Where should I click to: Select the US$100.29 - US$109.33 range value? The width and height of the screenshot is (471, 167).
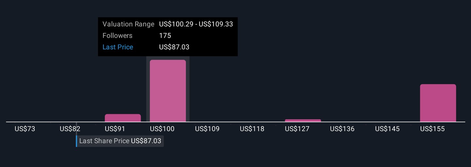coord(196,24)
